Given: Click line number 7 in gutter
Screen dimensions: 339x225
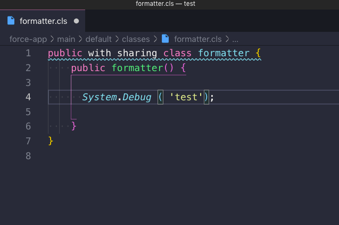Looking at the screenshot, I should tap(28, 141).
